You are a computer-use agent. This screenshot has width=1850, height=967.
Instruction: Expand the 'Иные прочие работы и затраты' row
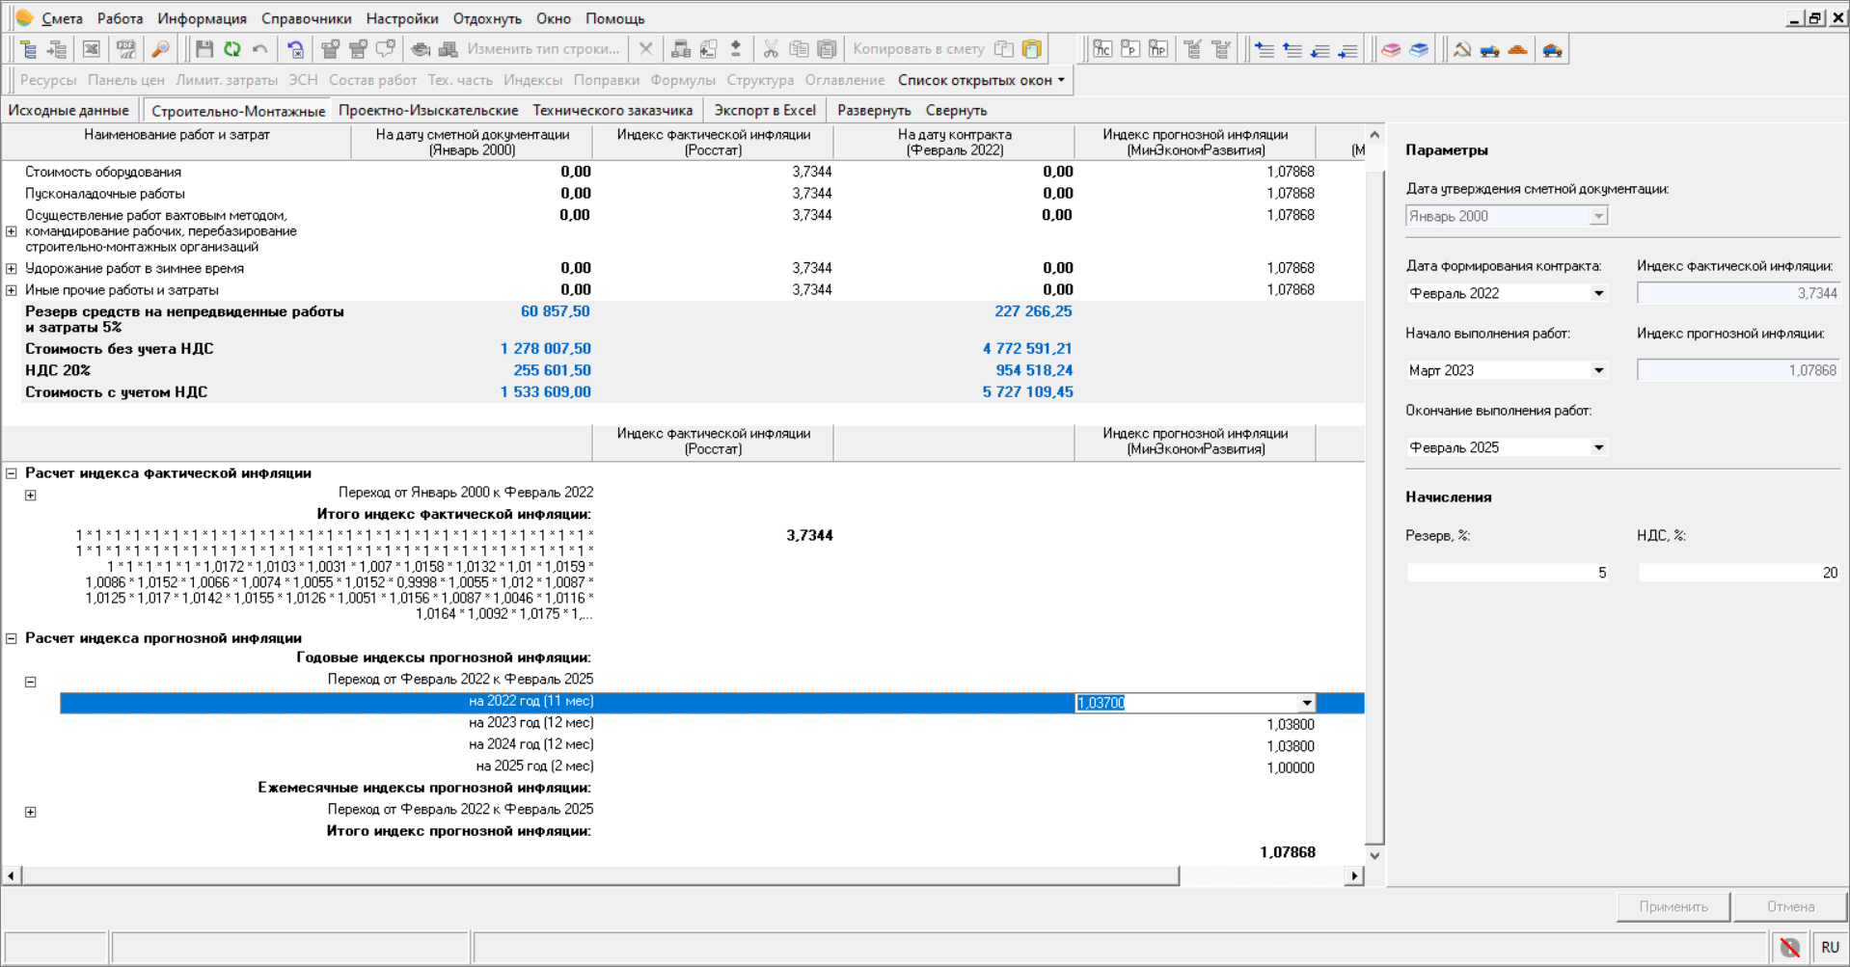pyautogui.click(x=12, y=290)
